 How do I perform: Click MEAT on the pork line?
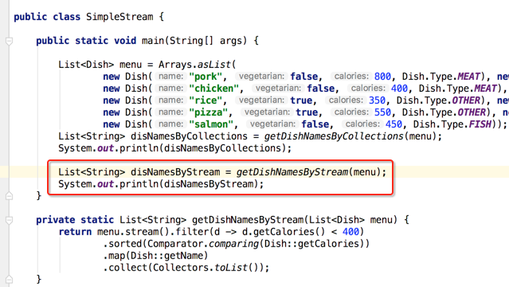pos(468,77)
